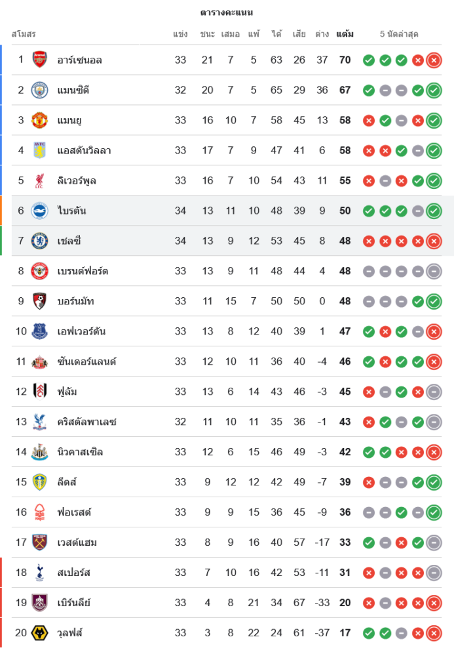Open the ไบรตัน team link
The width and height of the screenshot is (454, 656).
coord(71,211)
